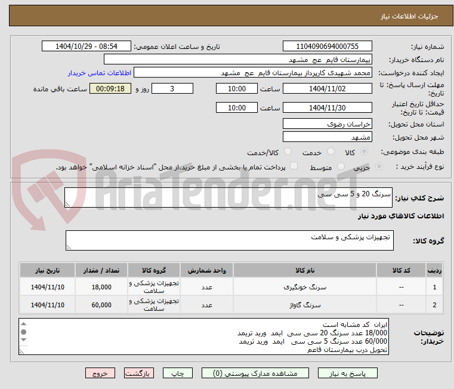
Task: Click the ایجاد کننده درخواست field
Action: (x=252, y=72)
